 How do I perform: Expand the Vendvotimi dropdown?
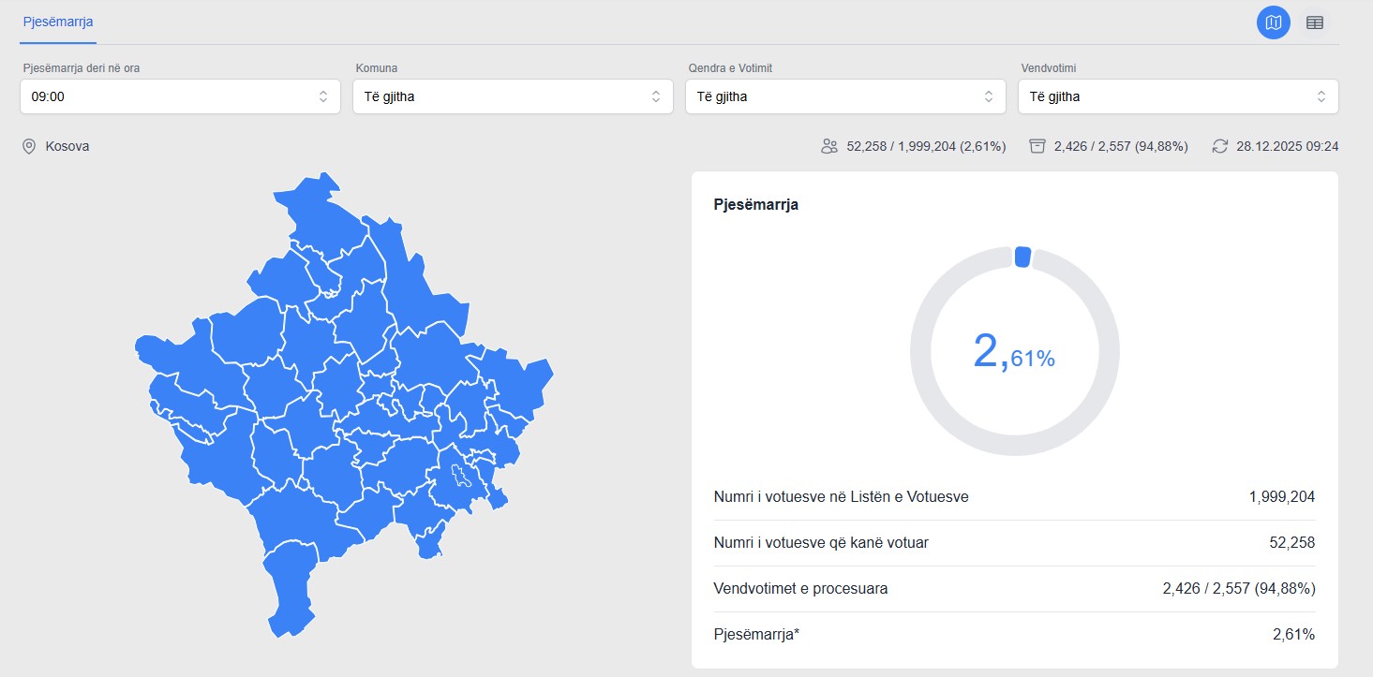coord(1178,96)
